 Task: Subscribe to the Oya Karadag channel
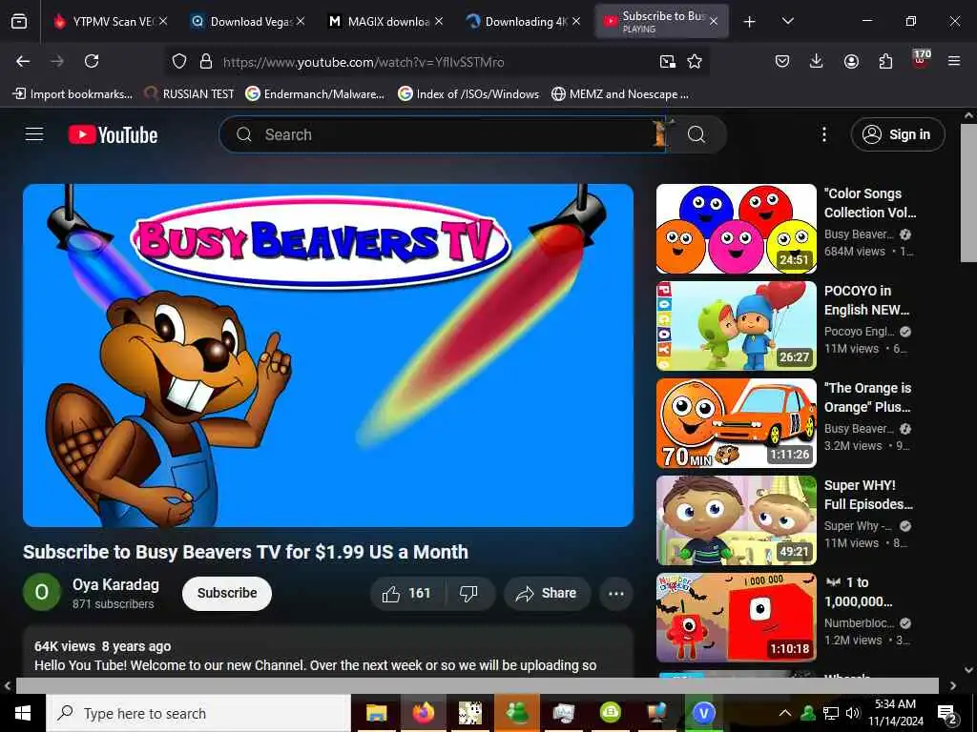(227, 593)
